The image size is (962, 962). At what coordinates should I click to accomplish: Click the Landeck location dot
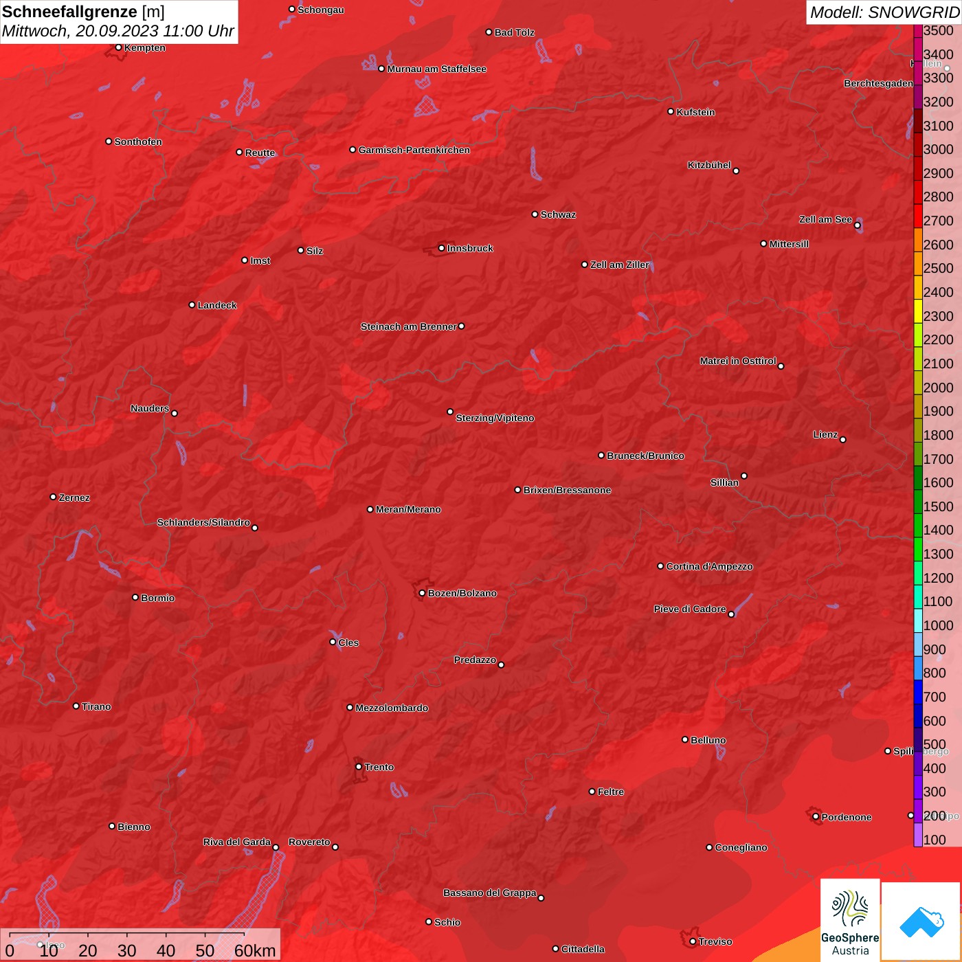tap(192, 304)
